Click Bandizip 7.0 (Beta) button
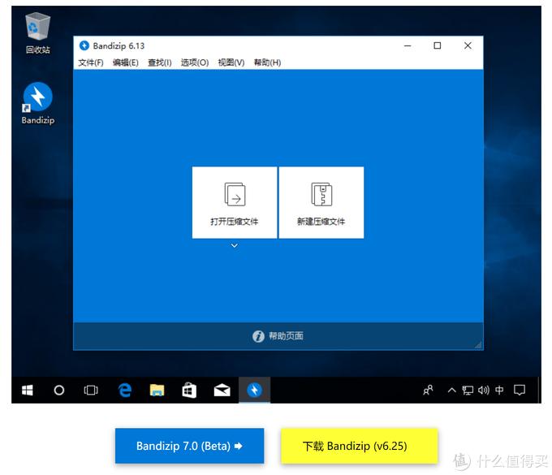The image size is (552, 475). point(189,446)
